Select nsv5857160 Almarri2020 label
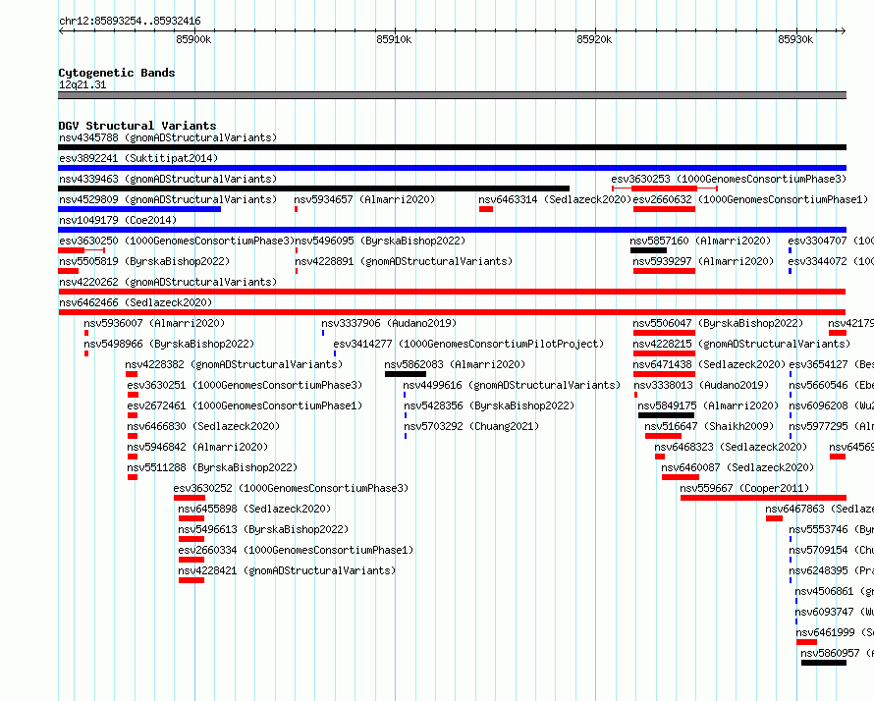Screen dimensions: 874x701 coord(700,241)
